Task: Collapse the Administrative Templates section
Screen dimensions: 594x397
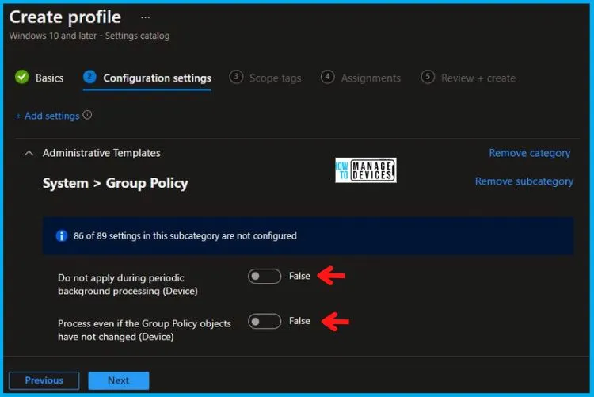Action: 29,153
